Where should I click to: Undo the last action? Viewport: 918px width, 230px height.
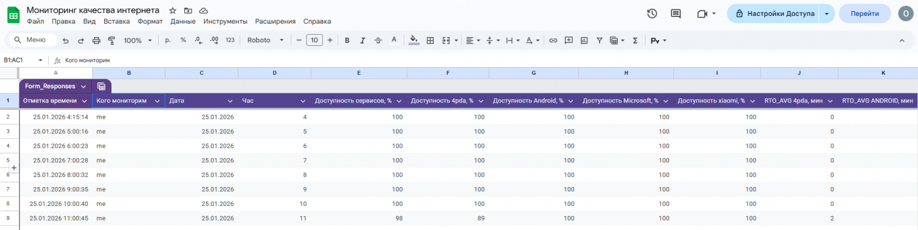65,41
